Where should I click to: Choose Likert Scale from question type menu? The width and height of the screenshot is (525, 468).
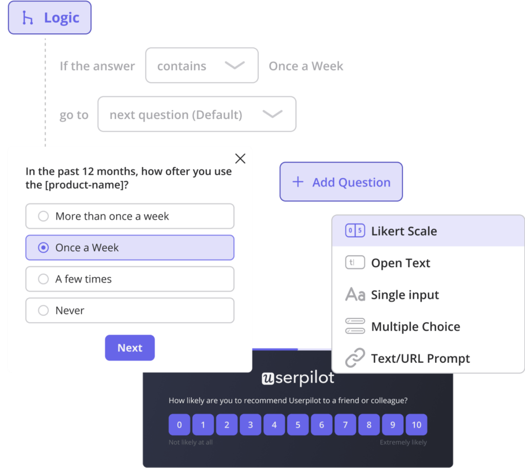(404, 231)
